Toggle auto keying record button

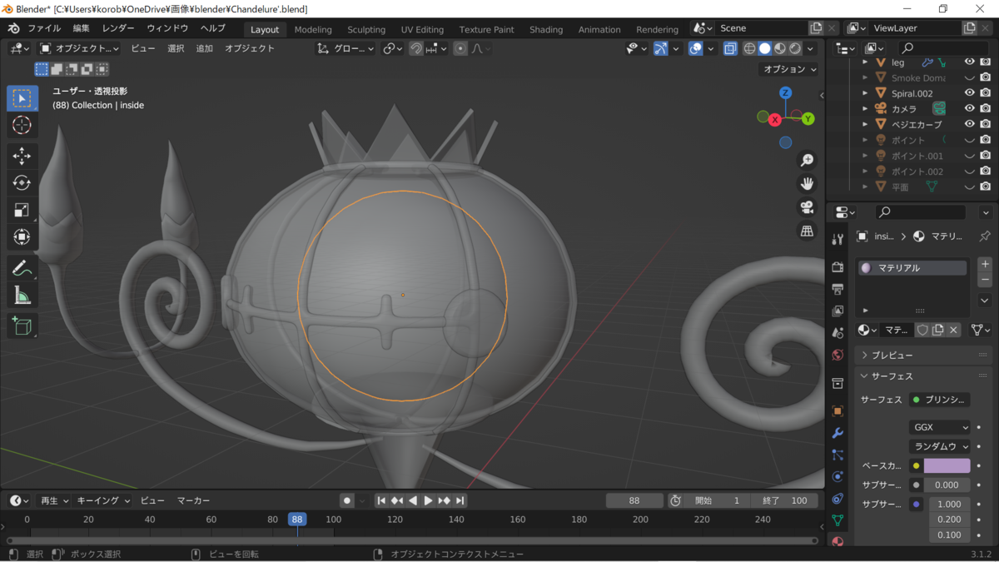click(347, 500)
